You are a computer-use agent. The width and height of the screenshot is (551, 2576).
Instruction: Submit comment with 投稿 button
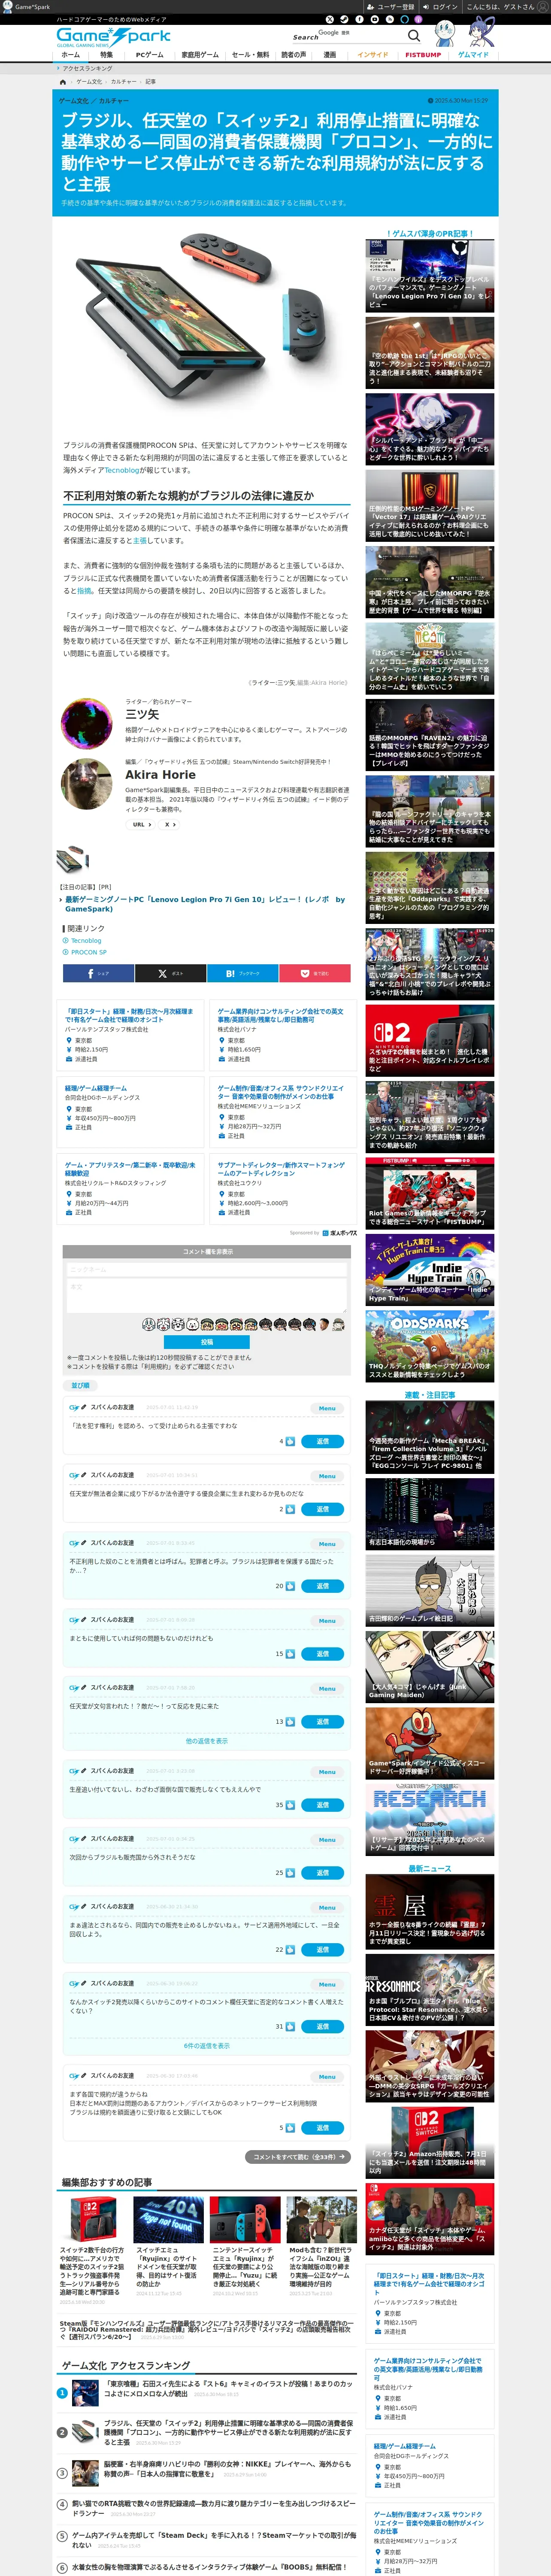point(207,1342)
